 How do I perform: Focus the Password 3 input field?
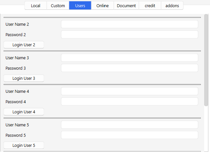[129, 68]
